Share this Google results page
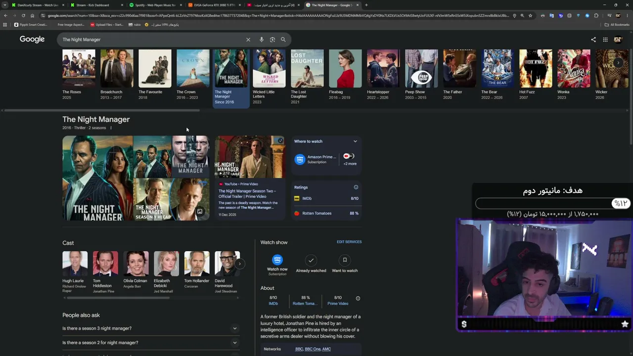 tap(593, 40)
